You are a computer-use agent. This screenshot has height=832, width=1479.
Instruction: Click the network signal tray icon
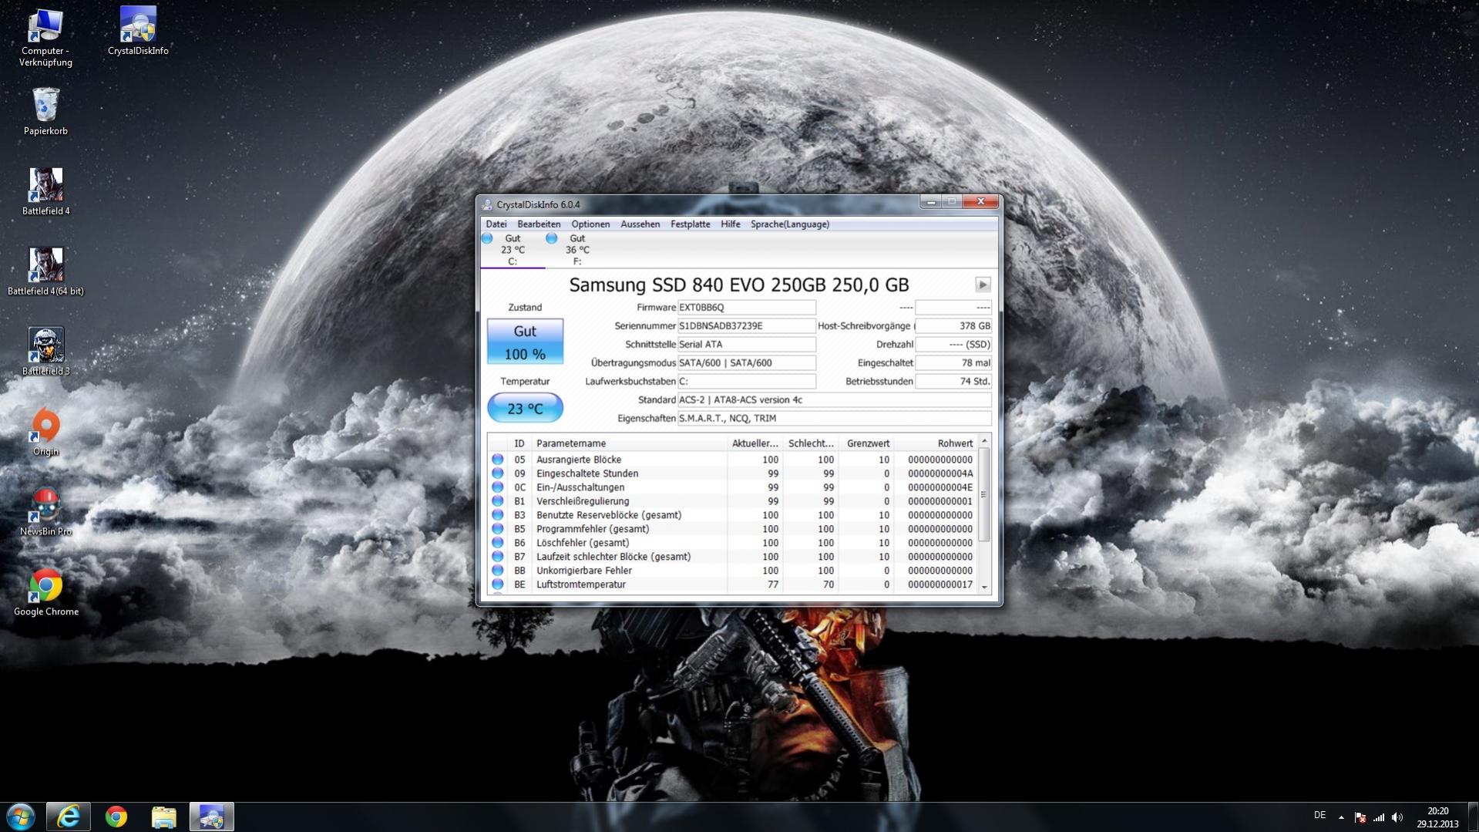(1379, 817)
